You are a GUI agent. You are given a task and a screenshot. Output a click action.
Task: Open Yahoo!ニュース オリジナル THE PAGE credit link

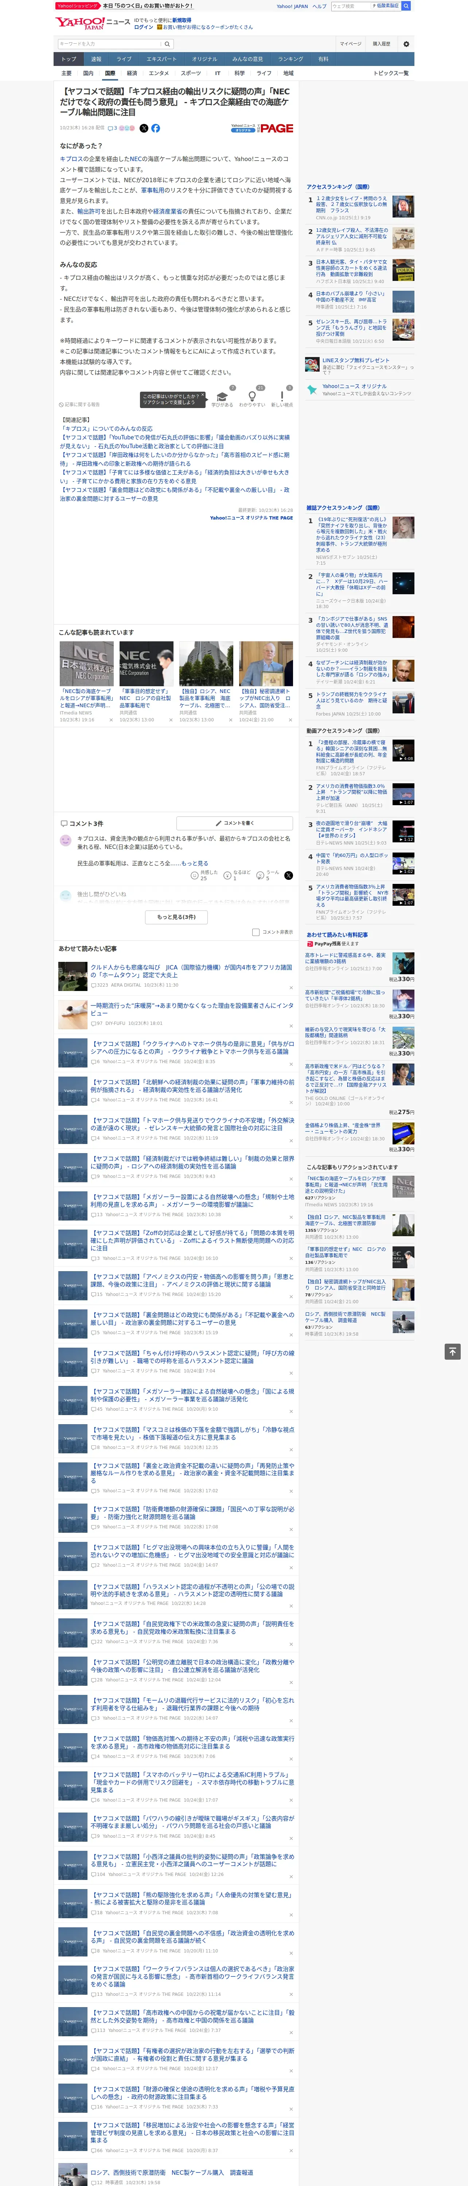click(x=251, y=518)
